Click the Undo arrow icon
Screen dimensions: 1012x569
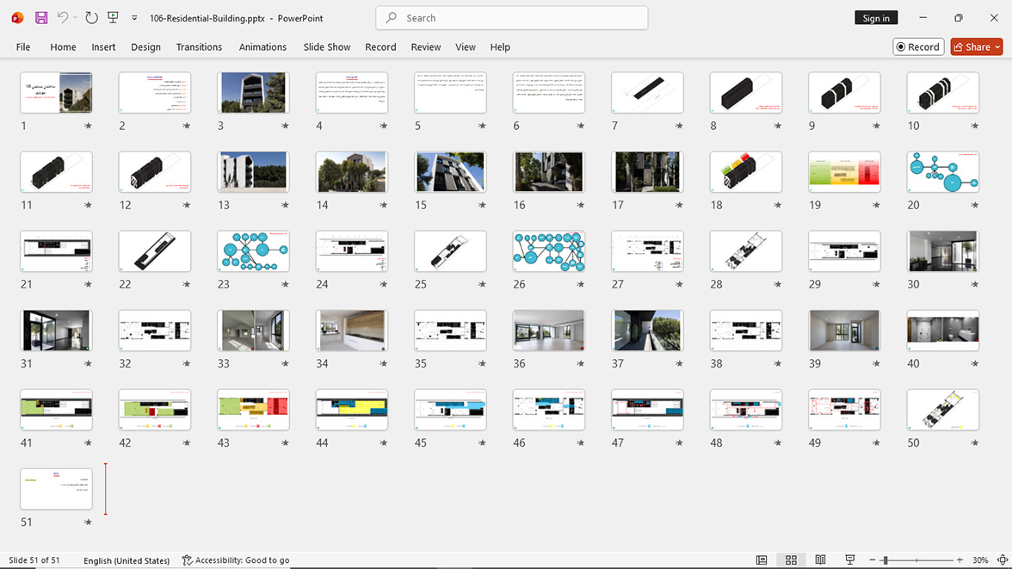point(62,18)
